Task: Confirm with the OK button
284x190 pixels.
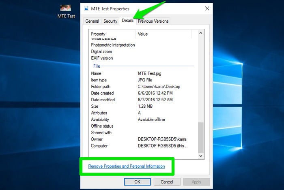Action: 137,181
